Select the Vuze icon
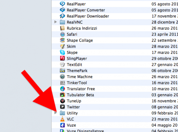The image size is (178, 132). (62, 125)
